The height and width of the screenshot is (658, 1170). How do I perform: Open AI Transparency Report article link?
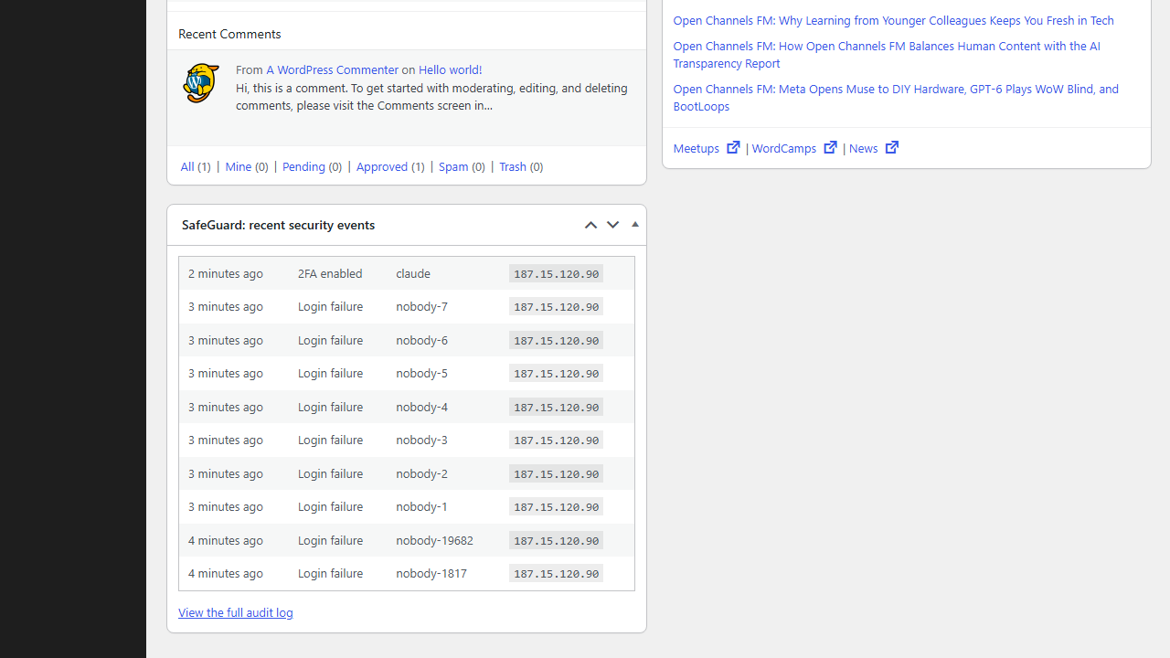(x=887, y=54)
